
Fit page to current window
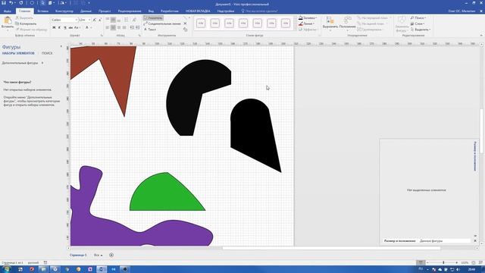pos(474,262)
